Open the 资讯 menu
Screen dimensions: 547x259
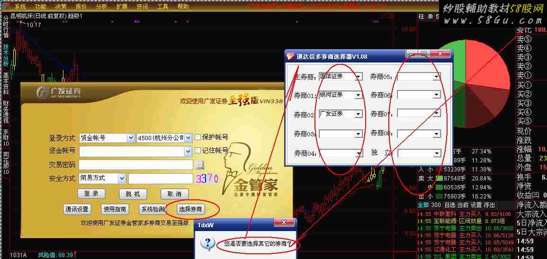point(143,6)
